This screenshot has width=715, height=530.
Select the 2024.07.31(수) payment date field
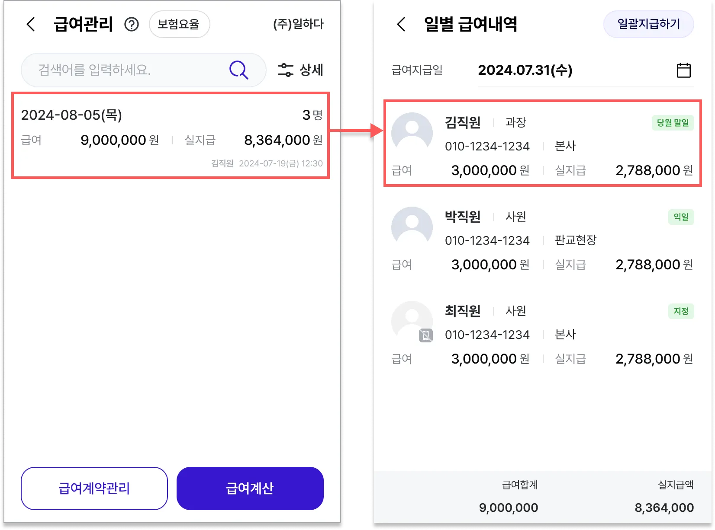coord(586,70)
